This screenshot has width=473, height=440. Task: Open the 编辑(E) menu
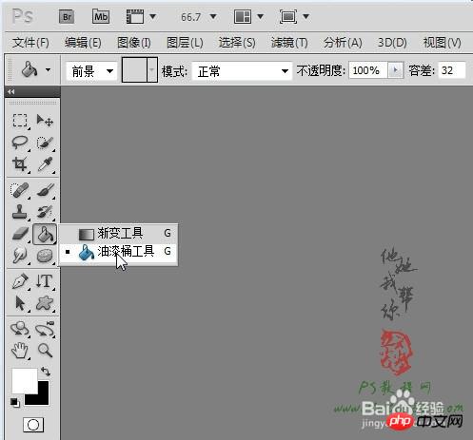[83, 43]
